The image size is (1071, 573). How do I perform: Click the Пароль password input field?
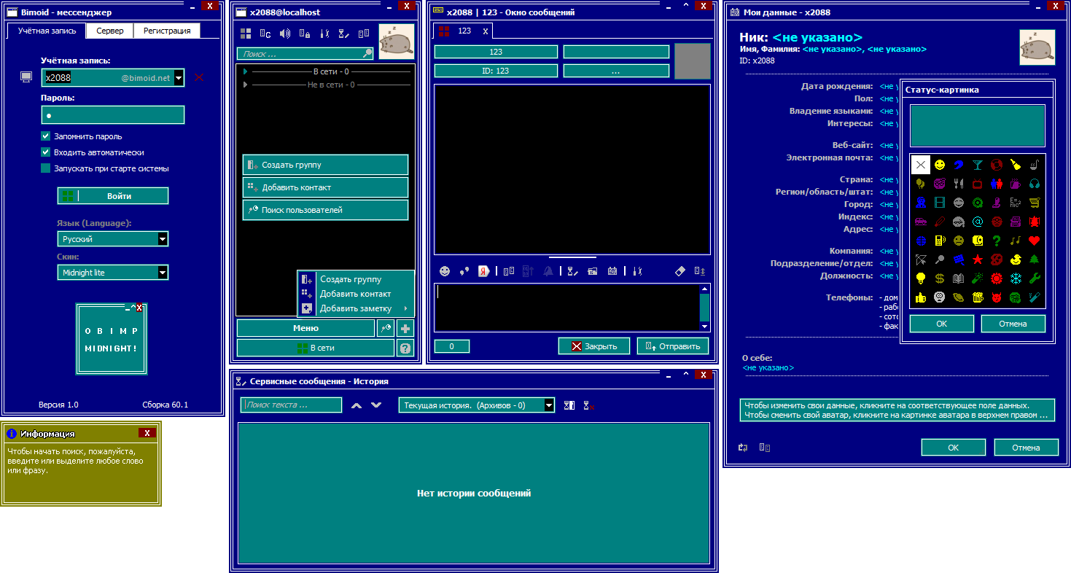click(x=112, y=115)
